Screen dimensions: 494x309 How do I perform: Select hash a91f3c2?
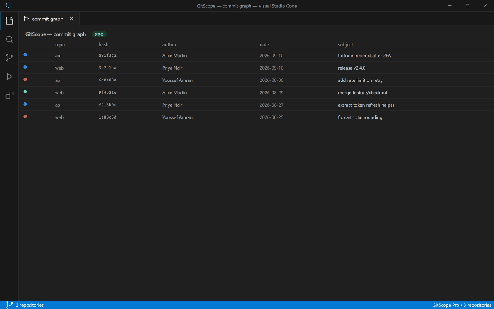coord(107,56)
